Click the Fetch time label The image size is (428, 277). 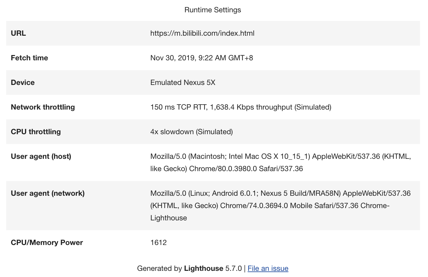coord(29,58)
